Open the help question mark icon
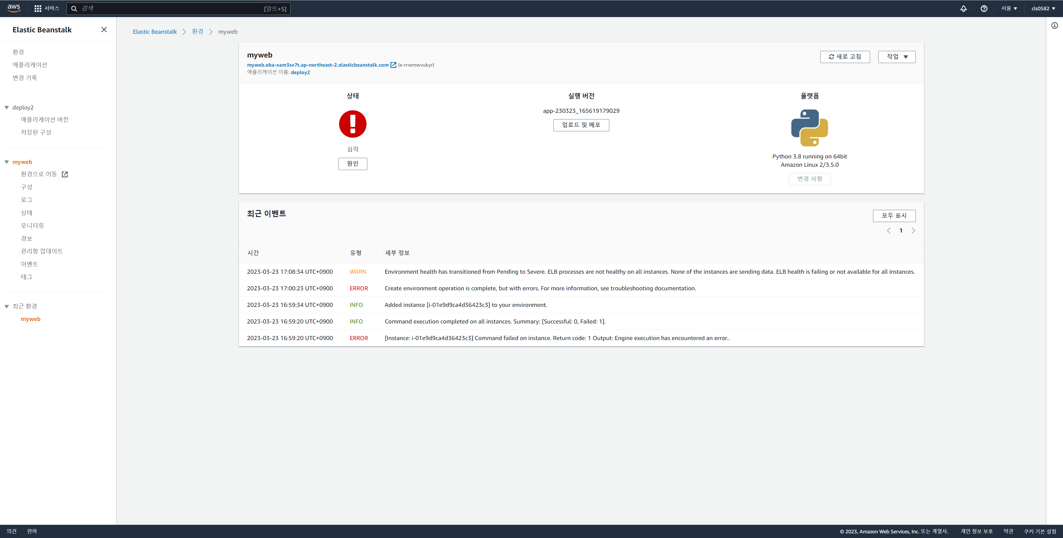 click(x=984, y=9)
